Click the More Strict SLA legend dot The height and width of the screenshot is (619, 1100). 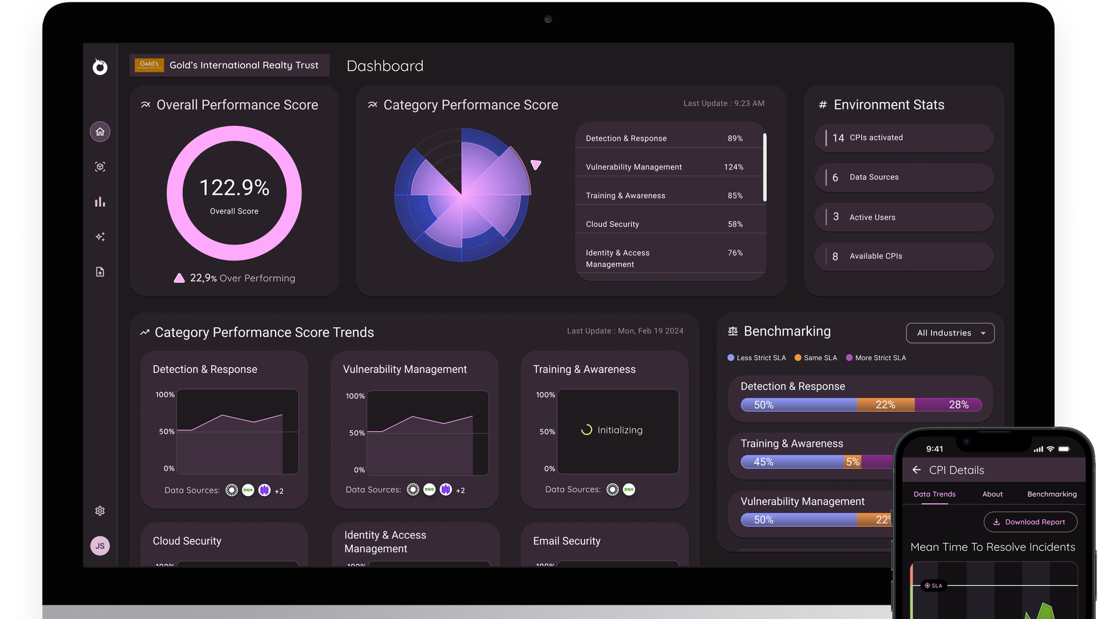click(x=849, y=358)
